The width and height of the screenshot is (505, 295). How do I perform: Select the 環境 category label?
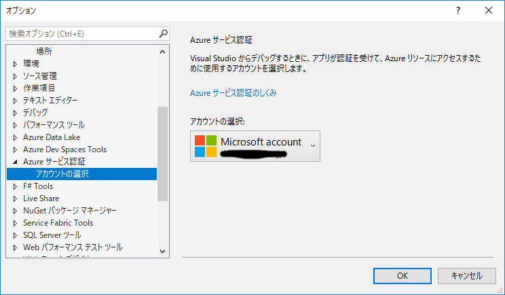pyautogui.click(x=31, y=64)
